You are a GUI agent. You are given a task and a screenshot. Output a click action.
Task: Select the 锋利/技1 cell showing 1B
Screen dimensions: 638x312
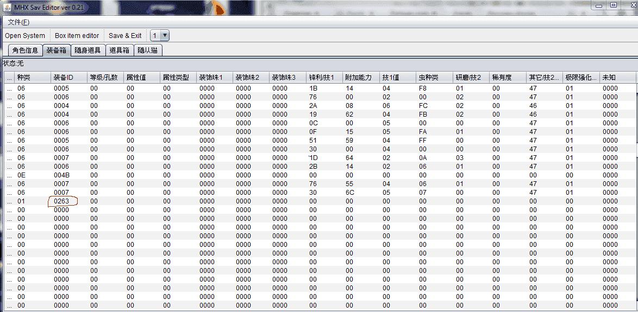pyautogui.click(x=324, y=88)
